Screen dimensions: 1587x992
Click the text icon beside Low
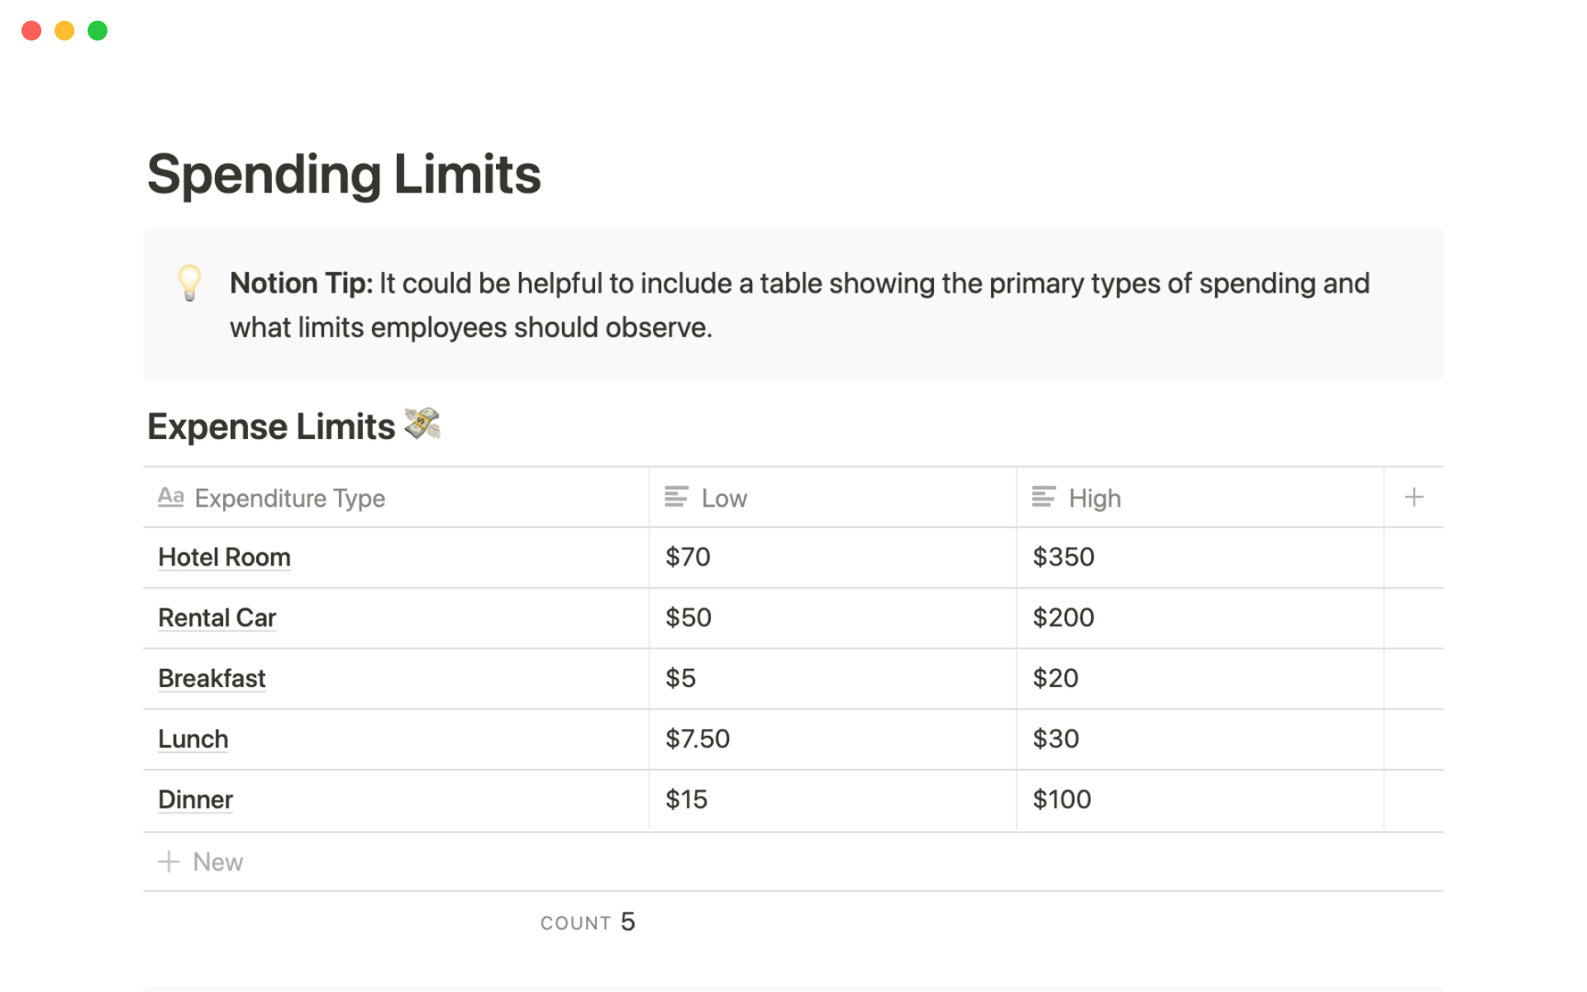[676, 497]
